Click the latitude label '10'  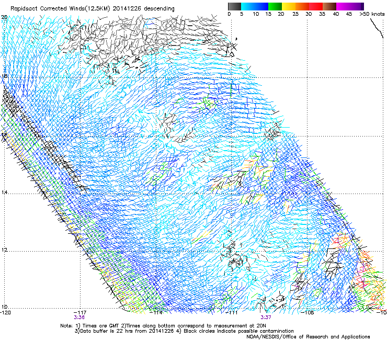[4, 307]
